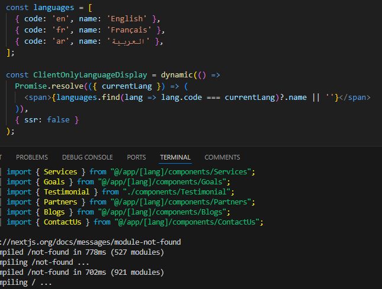This screenshot has height=289, width=382.
Task: Click the Promise.resolve line
Action: (x=102, y=86)
